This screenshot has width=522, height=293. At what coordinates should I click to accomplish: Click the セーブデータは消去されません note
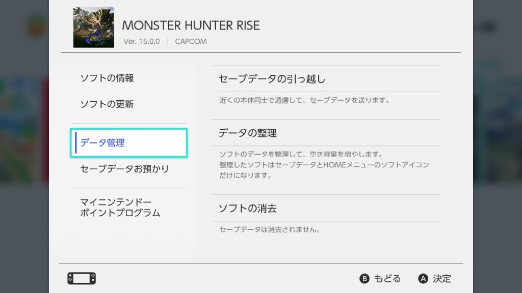pyautogui.click(x=270, y=230)
